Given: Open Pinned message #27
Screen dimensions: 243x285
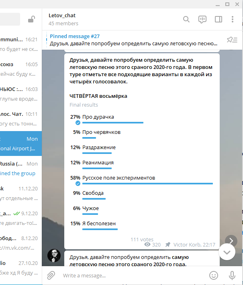Looking at the screenshot, I should 133,40.
